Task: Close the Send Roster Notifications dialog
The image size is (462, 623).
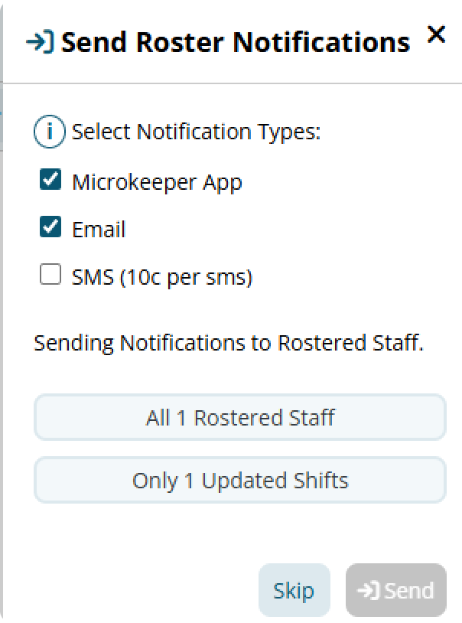Action: click(x=436, y=34)
